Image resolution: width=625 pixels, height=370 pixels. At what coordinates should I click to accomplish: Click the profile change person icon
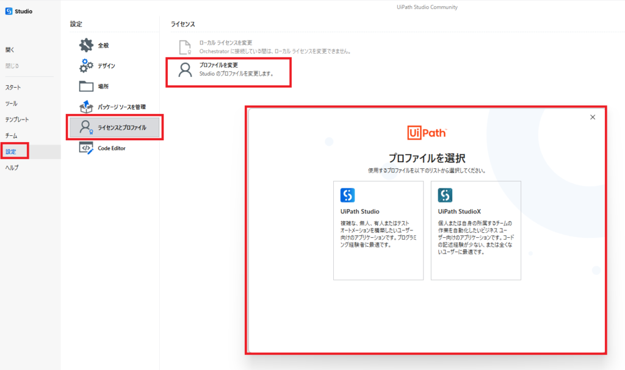click(185, 69)
